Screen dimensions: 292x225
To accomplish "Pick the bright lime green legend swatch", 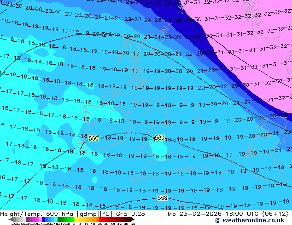I will pyautogui.click(x=72, y=219).
